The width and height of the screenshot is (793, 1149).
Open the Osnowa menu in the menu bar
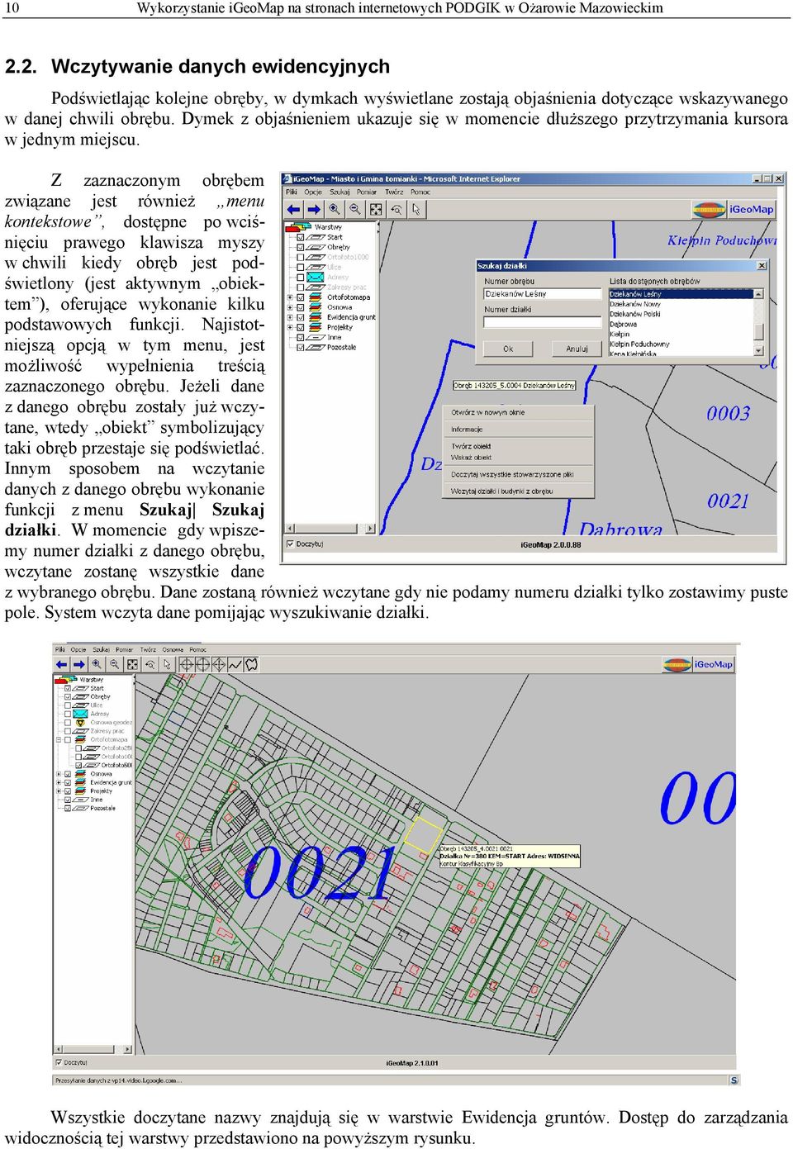tap(173, 649)
